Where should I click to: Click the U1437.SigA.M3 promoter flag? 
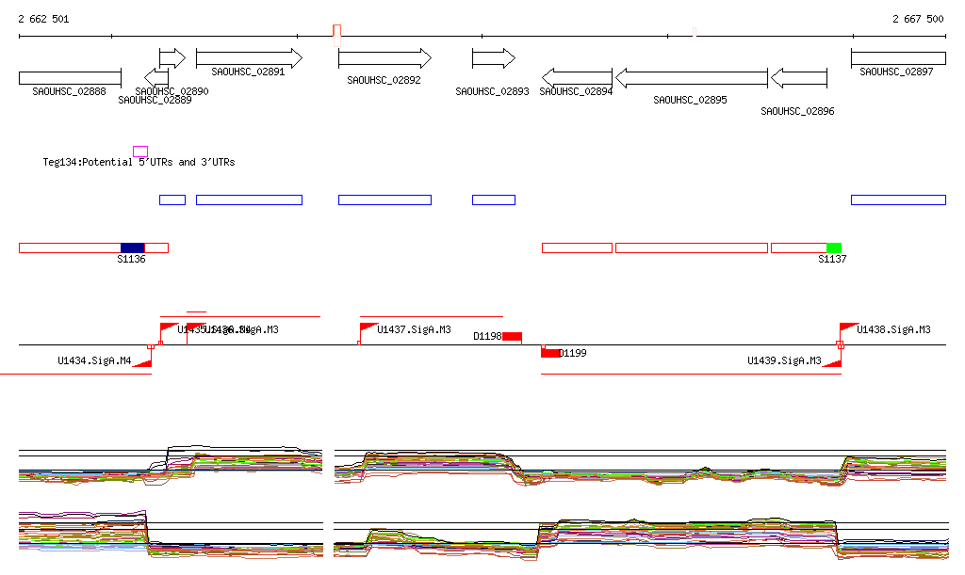(x=368, y=328)
